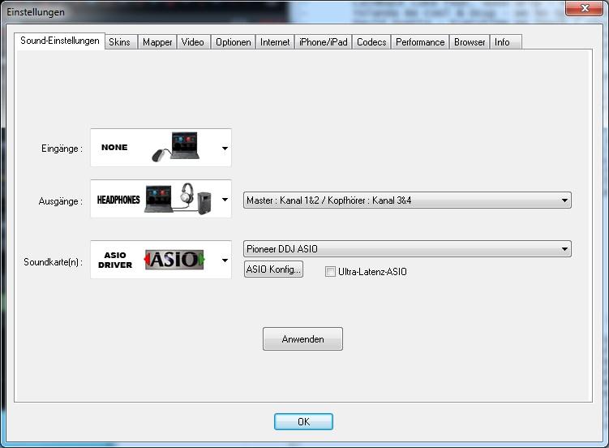Switch to the Skins tab
The width and height of the screenshot is (609, 448).
click(120, 42)
